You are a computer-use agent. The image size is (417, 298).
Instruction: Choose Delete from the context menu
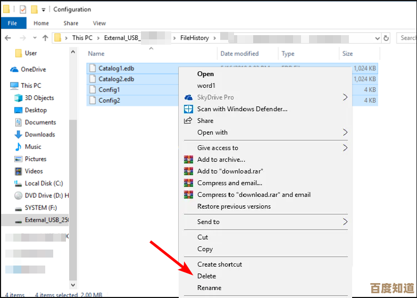tap(207, 276)
